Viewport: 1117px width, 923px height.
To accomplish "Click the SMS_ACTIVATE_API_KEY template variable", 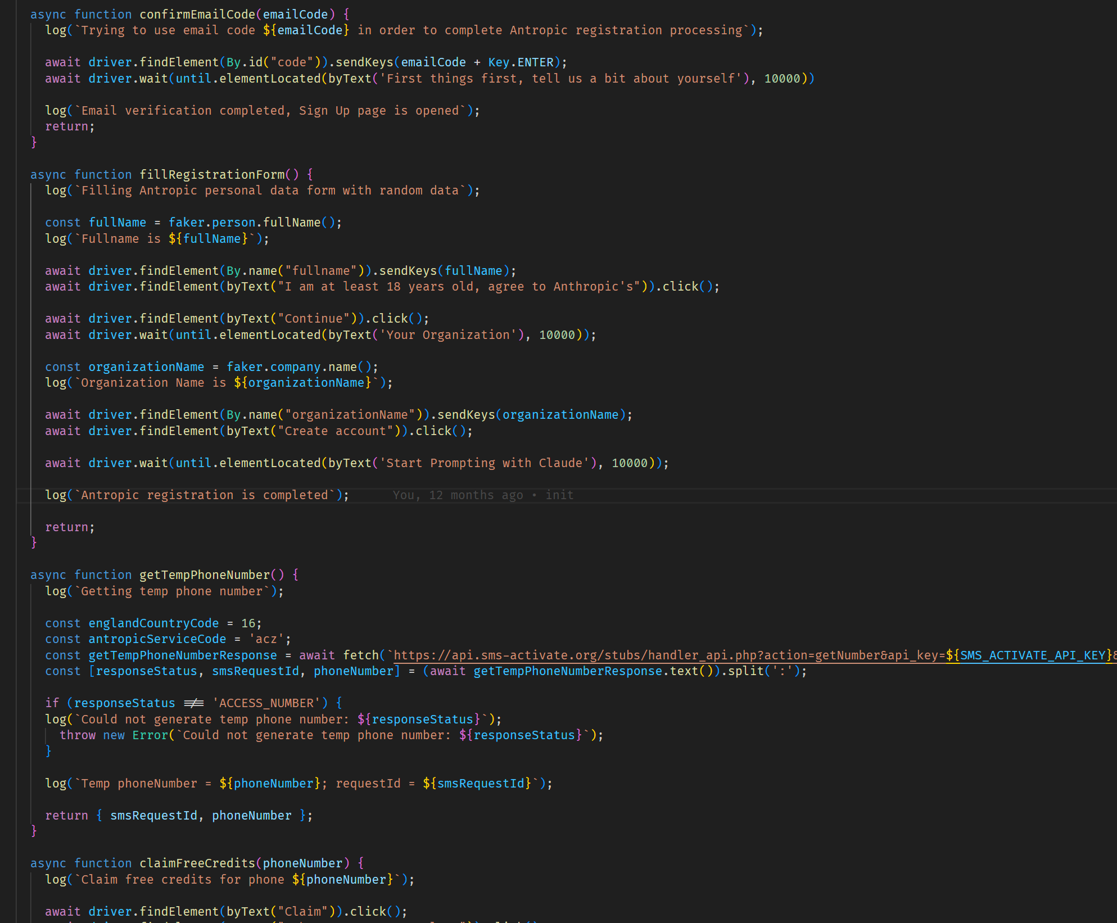I will coord(1033,655).
